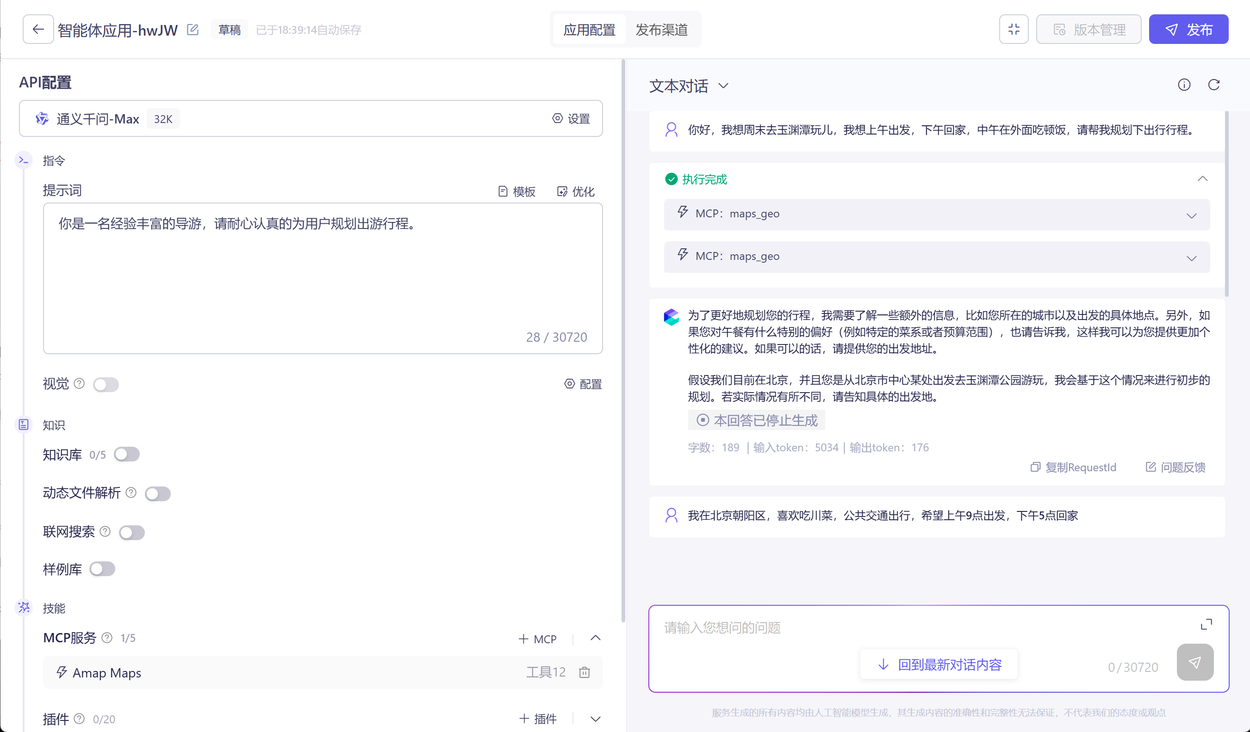Show help for 插件
The width and height of the screenshot is (1250, 732).
pos(79,718)
